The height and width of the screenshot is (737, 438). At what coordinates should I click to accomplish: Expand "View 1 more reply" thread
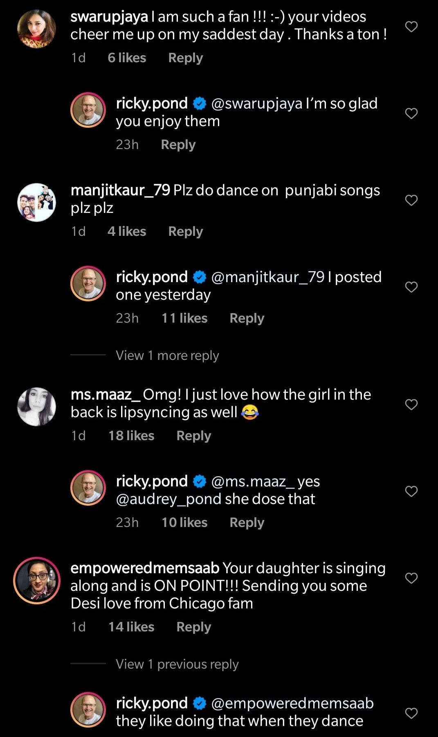click(x=167, y=355)
